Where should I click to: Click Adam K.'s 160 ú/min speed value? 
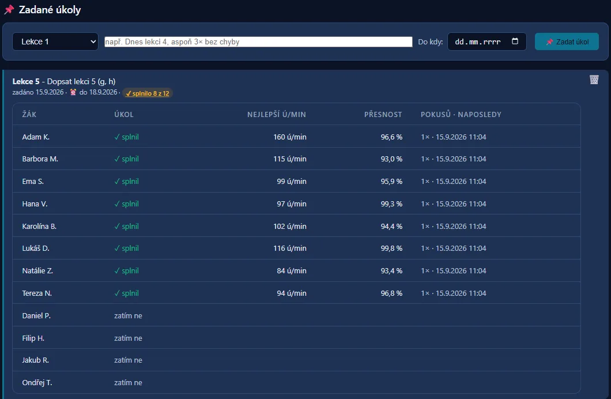(x=290, y=137)
